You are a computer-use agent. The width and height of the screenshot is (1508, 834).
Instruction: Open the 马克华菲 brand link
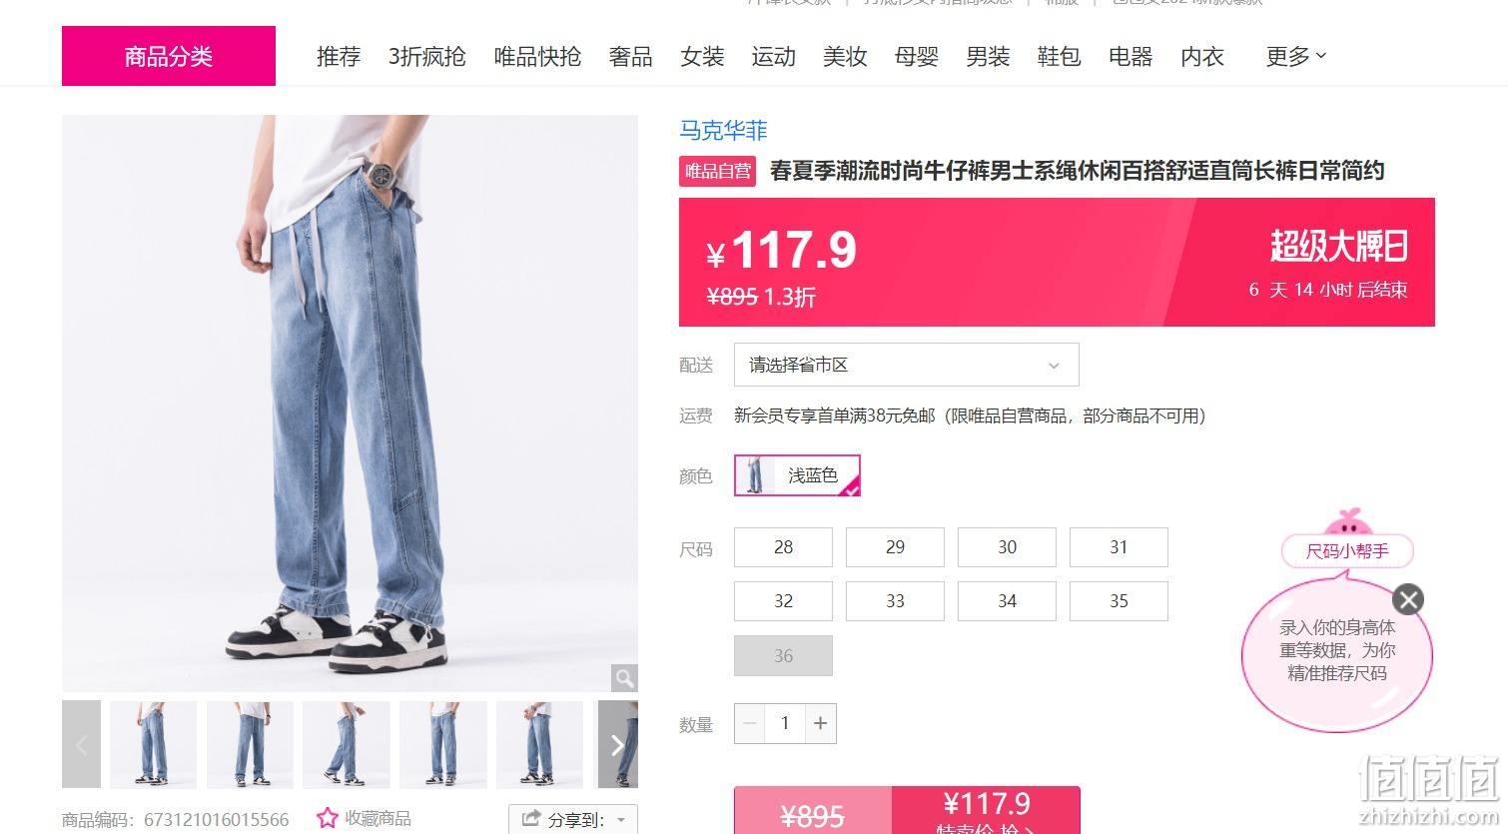coord(724,130)
